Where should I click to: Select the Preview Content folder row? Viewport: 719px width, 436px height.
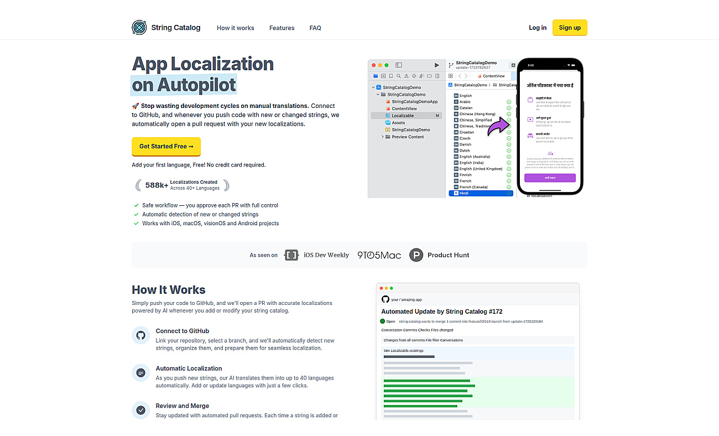pos(404,137)
